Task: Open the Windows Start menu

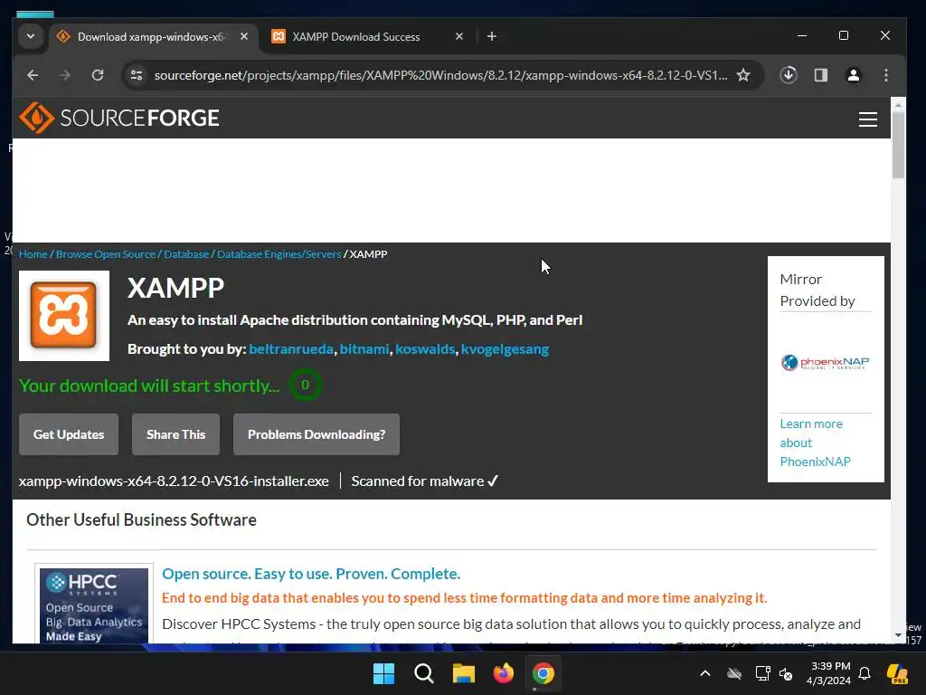Action: (x=383, y=673)
